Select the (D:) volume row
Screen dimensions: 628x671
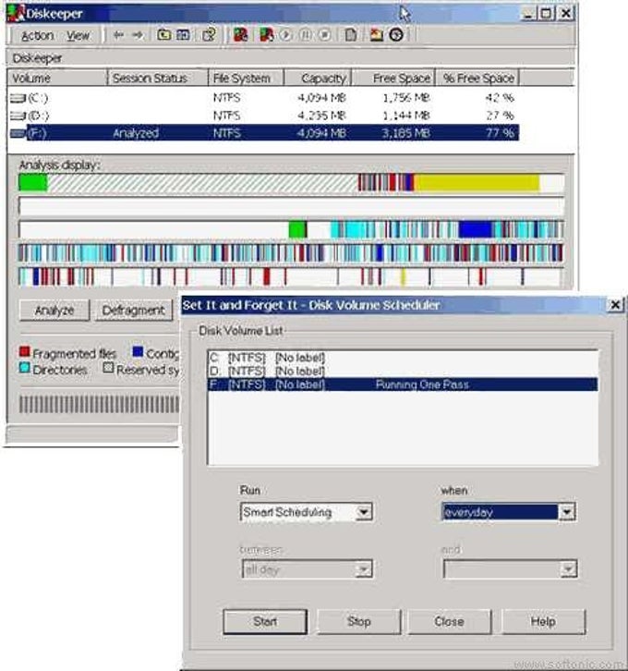tap(263, 116)
